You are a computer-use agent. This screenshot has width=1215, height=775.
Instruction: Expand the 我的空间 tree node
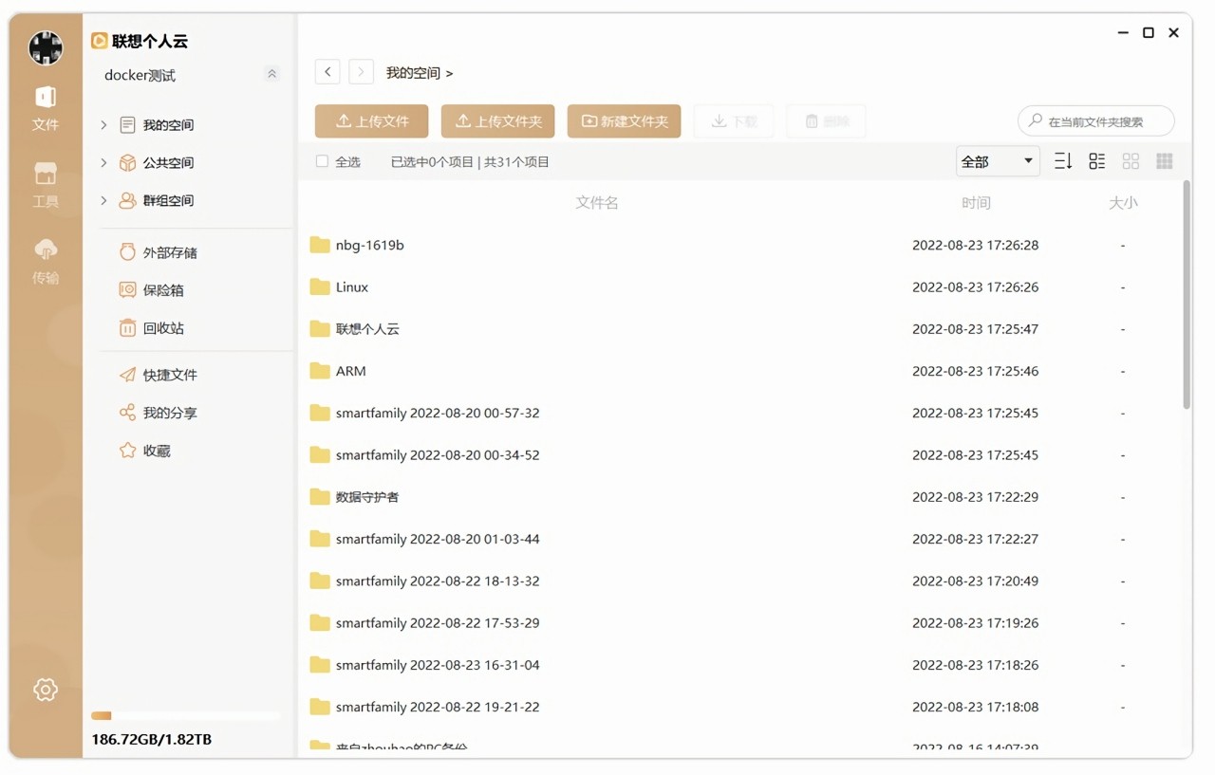(x=103, y=125)
